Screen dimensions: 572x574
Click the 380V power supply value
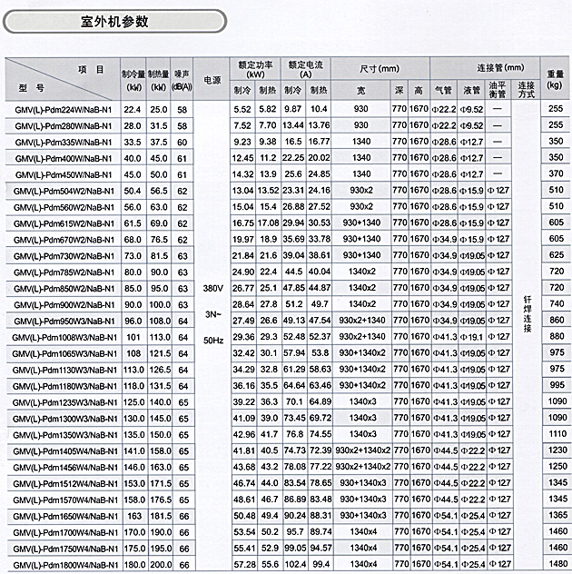(212, 289)
